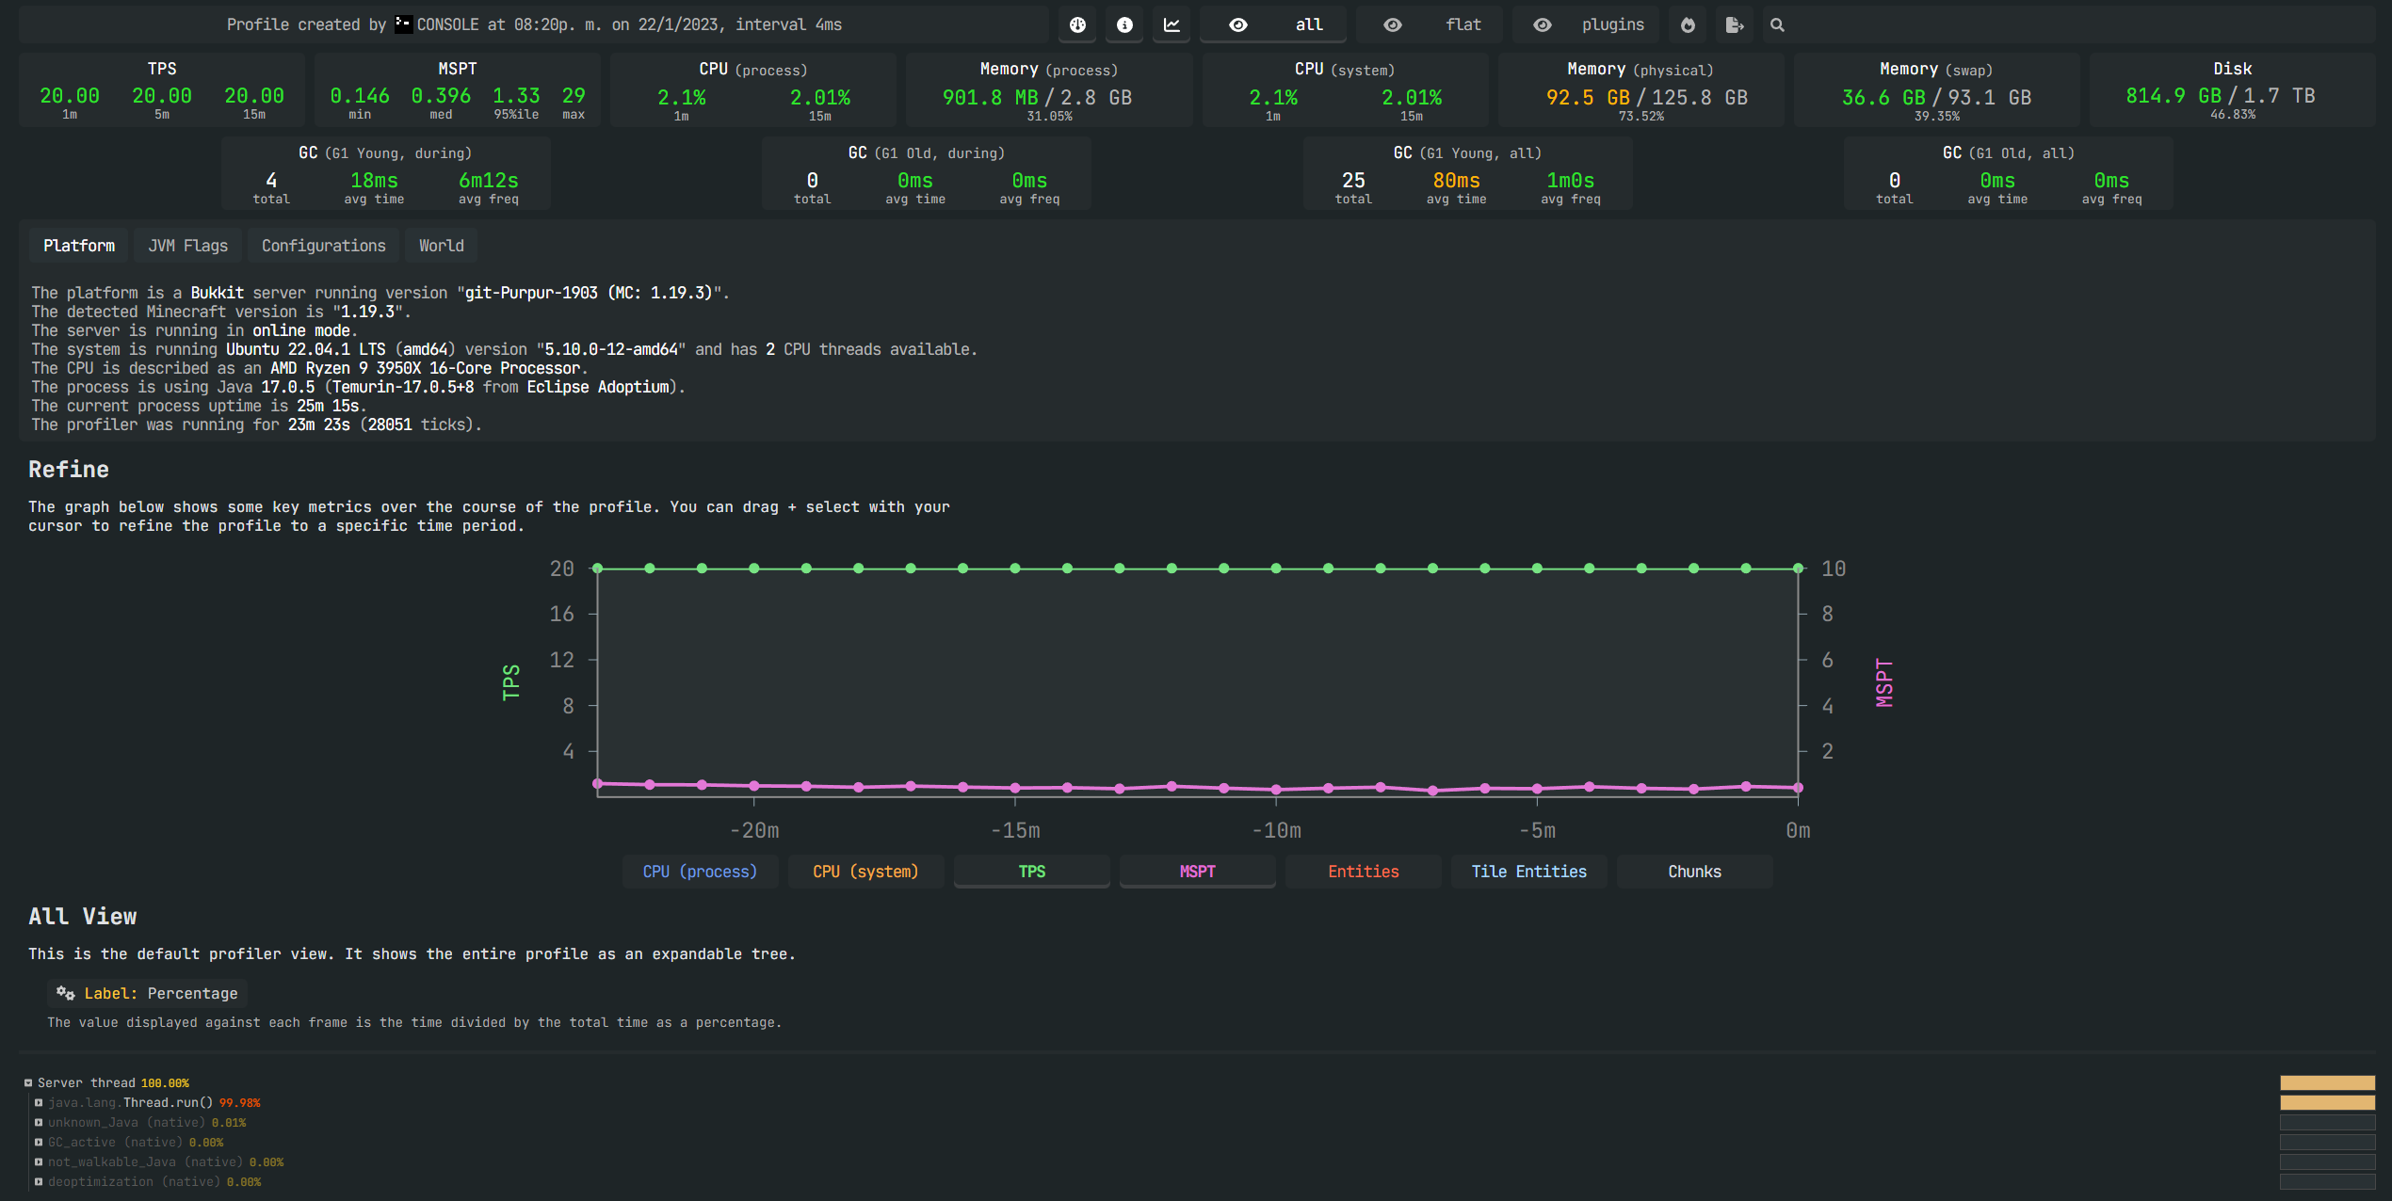Expand java.lang.Thread.run() node

click(x=39, y=1103)
